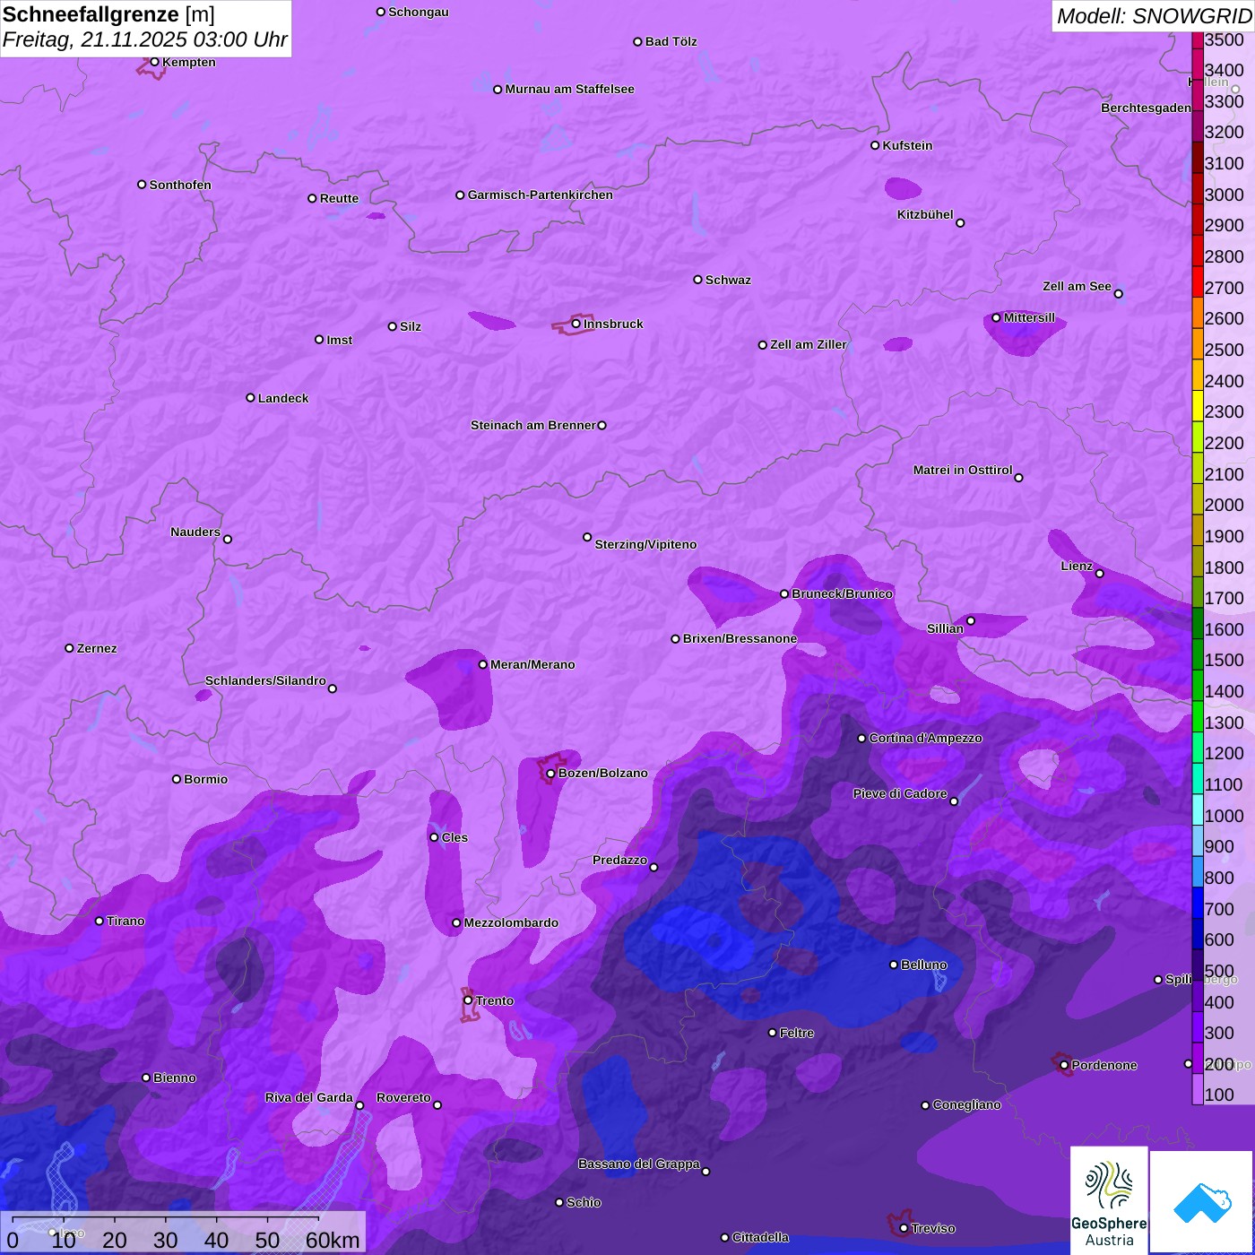Click the Belluno location dot
Screen dimensions: 1255x1255
(x=894, y=965)
